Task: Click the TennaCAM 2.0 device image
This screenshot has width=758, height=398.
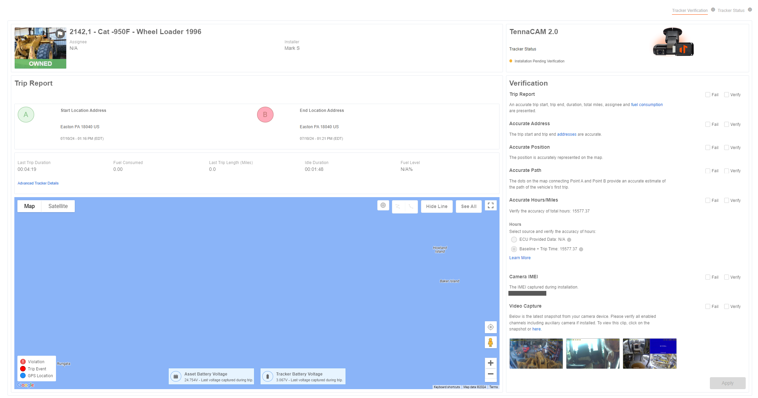Action: coord(673,42)
